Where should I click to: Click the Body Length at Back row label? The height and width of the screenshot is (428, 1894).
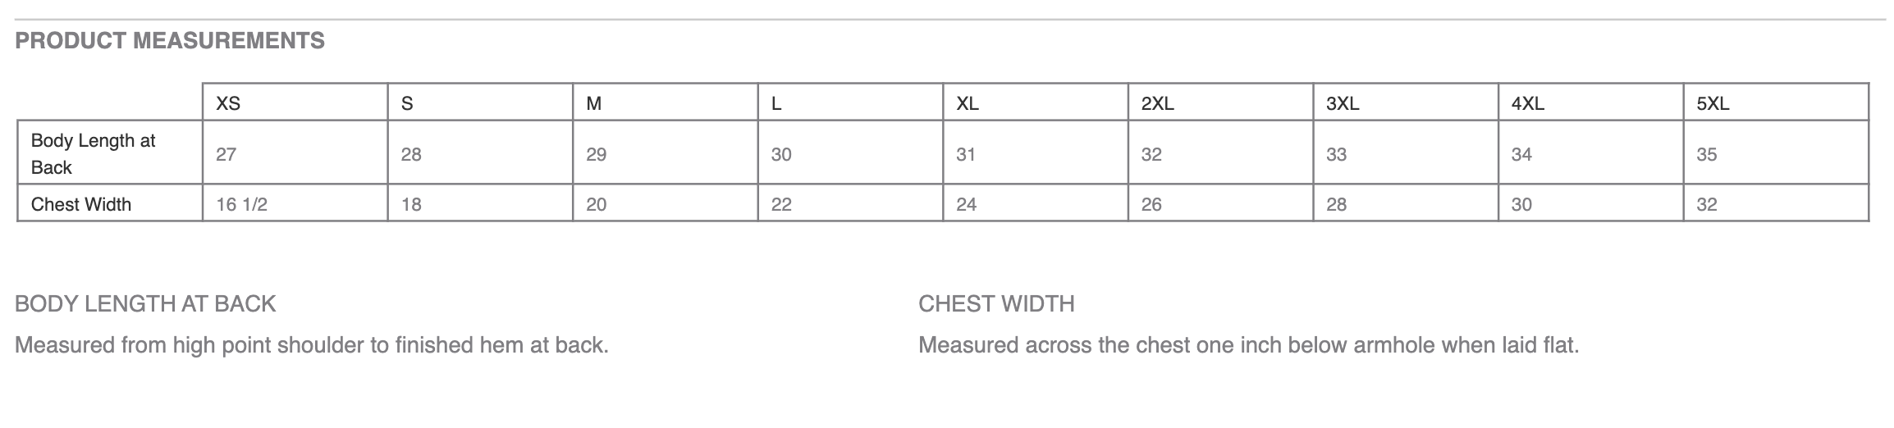point(93,153)
